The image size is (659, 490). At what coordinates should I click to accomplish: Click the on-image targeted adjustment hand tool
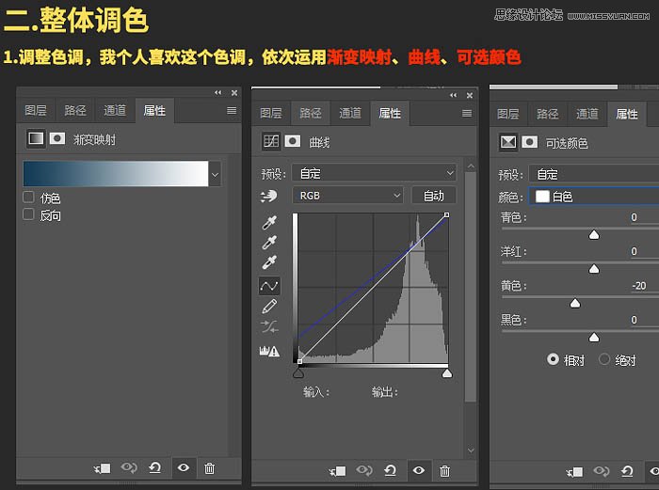(x=270, y=196)
